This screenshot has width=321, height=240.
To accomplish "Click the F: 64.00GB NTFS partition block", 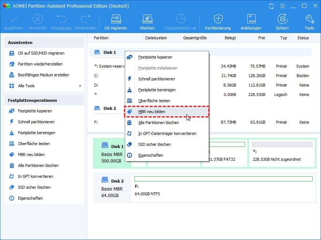I will (x=223, y=187).
